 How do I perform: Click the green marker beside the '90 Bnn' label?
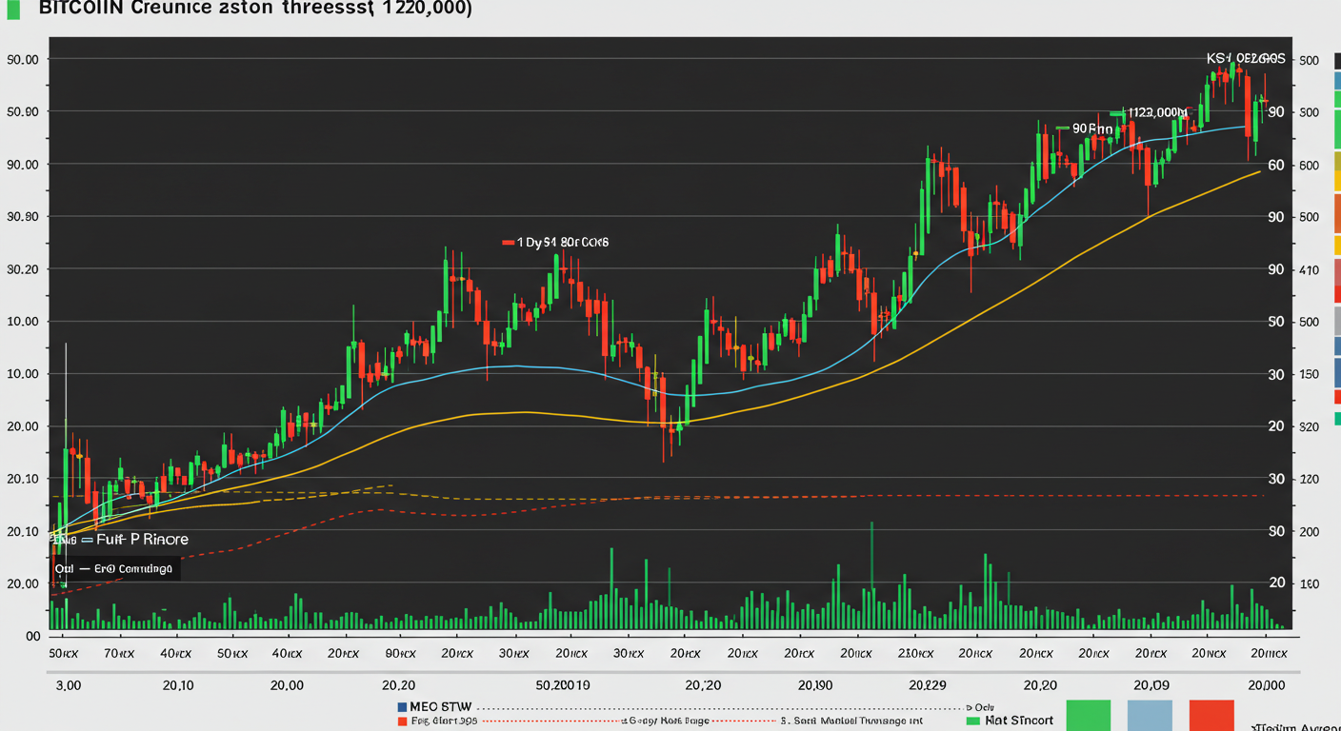point(1062,127)
